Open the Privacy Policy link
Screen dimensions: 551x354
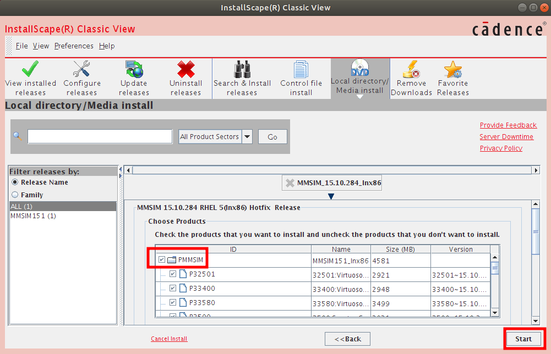[501, 148]
